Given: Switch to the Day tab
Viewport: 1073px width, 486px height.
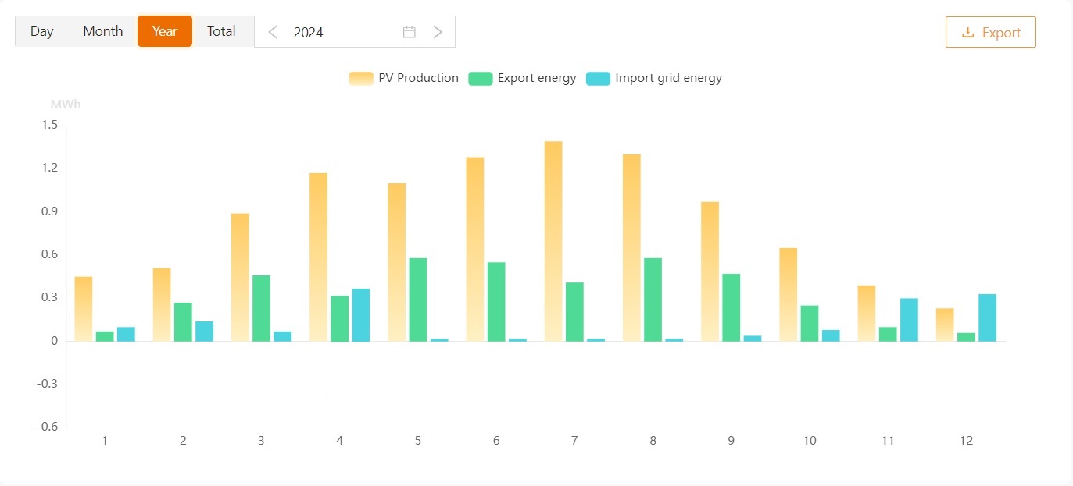Looking at the screenshot, I should tap(42, 31).
